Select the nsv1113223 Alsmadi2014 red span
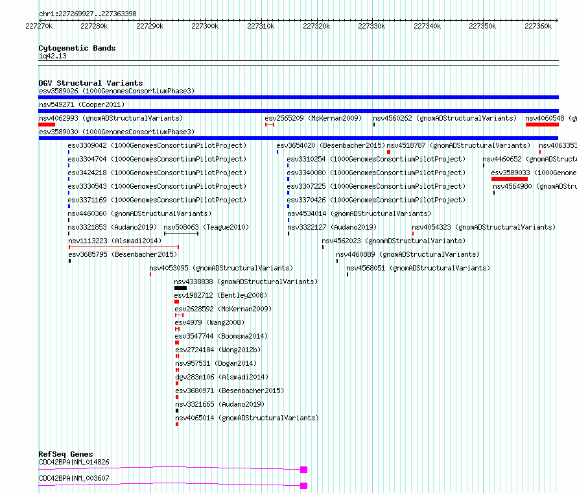 click(x=124, y=247)
